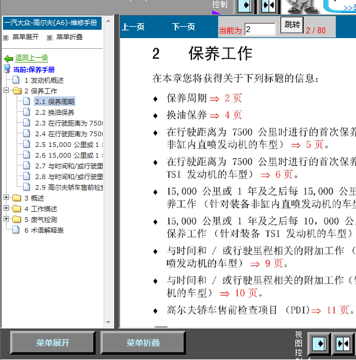Screen dimensions: 356x360
Task: Click the red 6 页 page reference
Action: coord(284,174)
